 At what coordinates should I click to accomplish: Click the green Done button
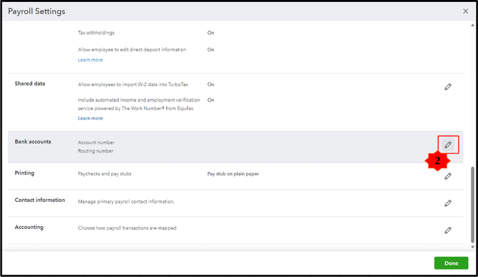pos(451,263)
